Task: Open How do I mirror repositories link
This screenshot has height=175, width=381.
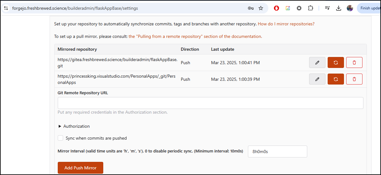Action: pos(286,24)
